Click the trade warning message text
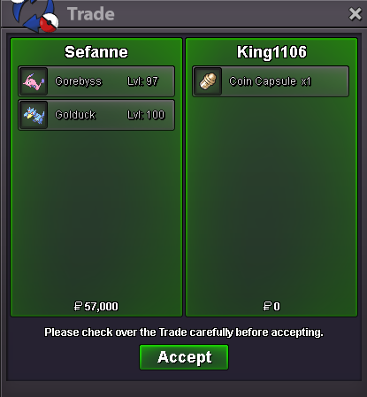The width and height of the screenshot is (367, 397). [184, 332]
